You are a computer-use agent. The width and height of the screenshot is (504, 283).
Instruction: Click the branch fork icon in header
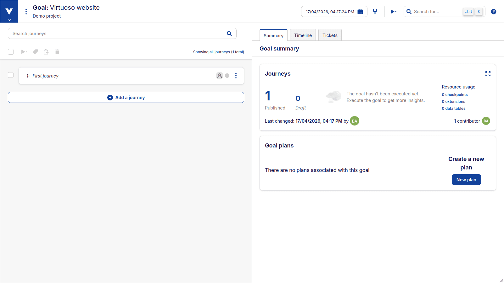click(x=375, y=12)
